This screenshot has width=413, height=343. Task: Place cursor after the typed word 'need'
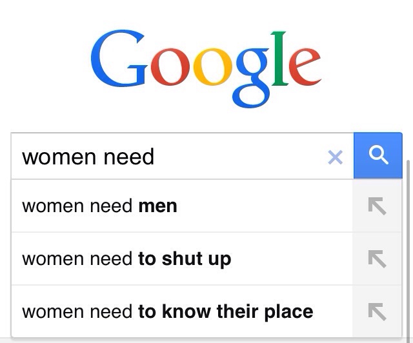coord(154,157)
